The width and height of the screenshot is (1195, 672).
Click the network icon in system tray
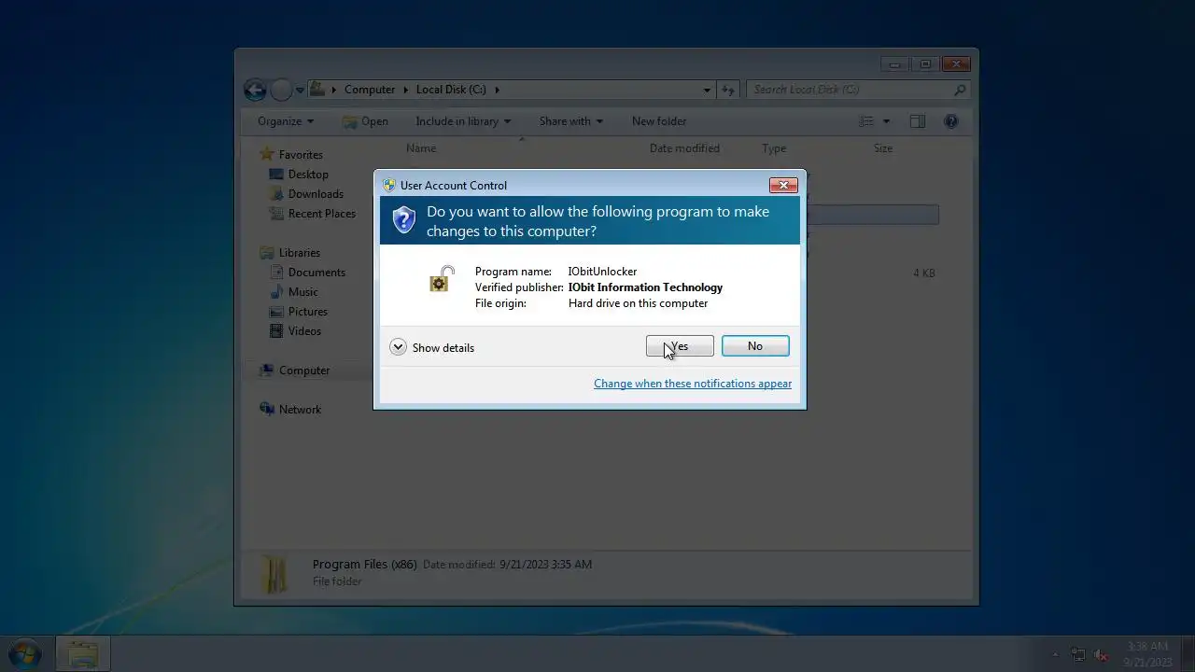click(1078, 654)
